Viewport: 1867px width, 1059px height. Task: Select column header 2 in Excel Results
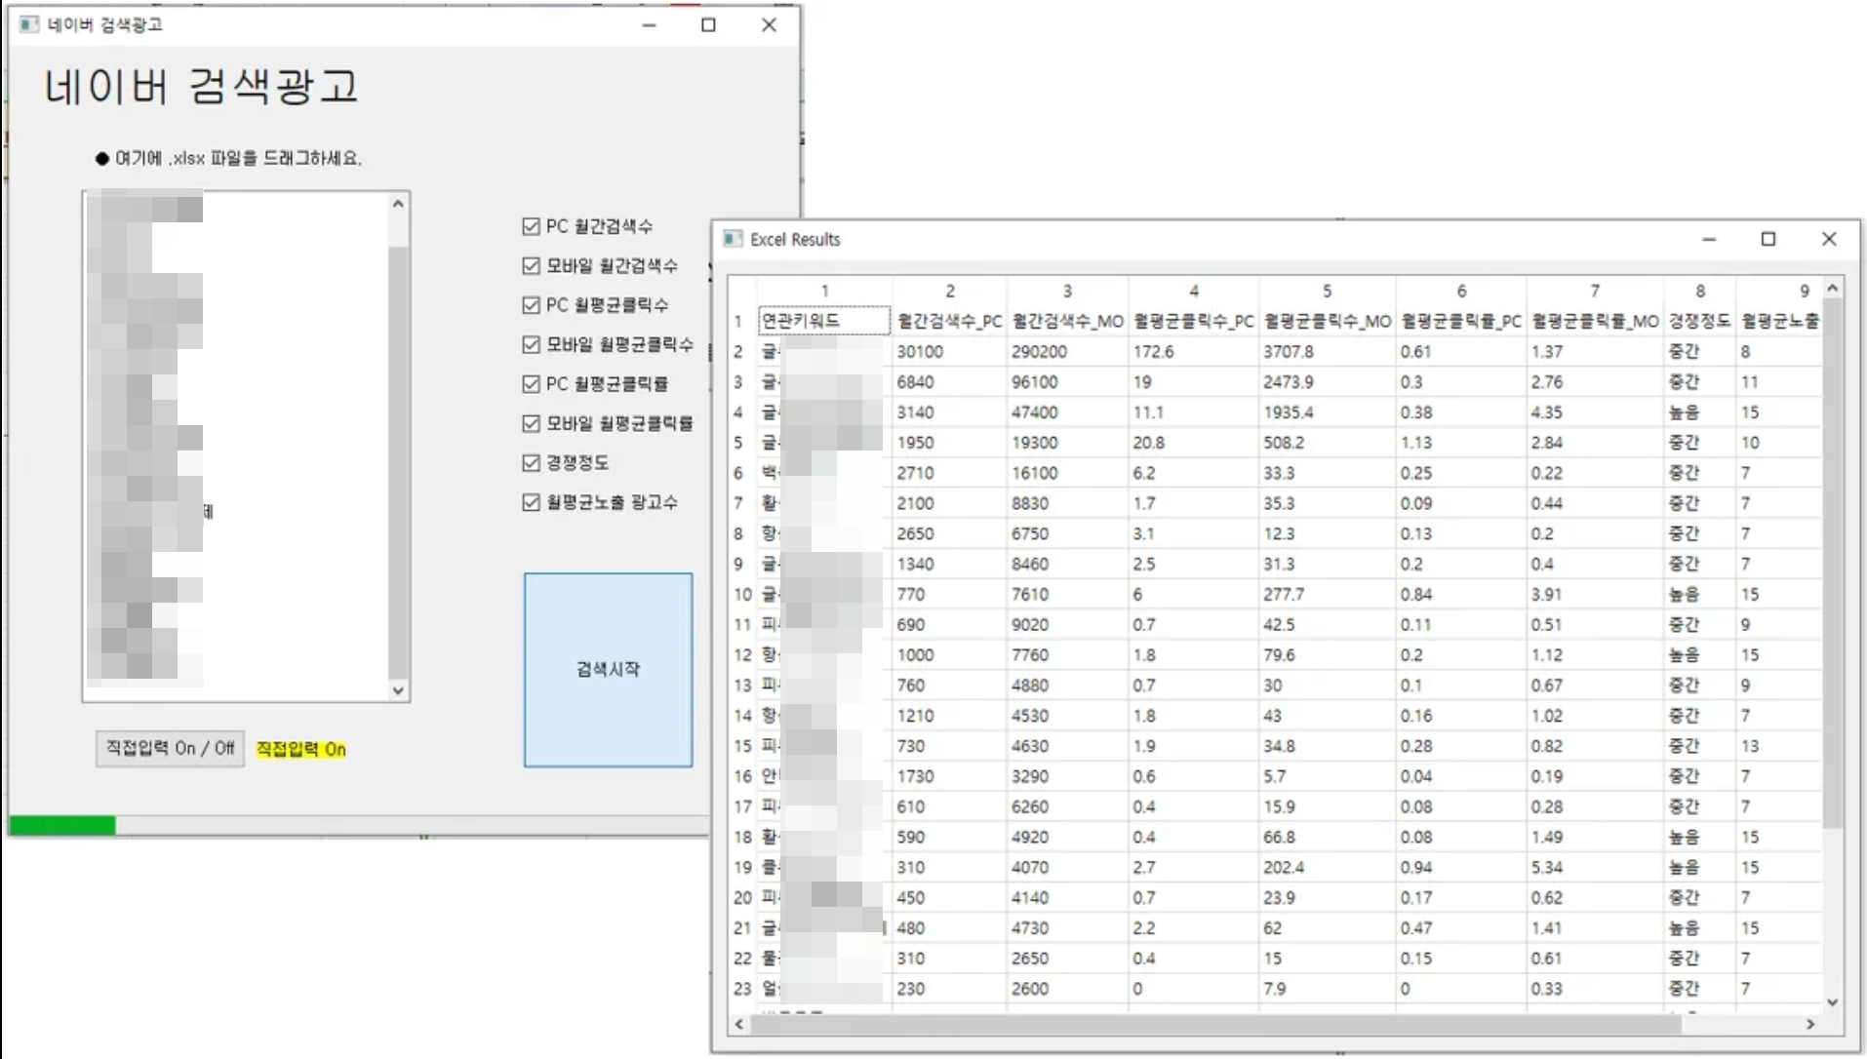pos(950,291)
